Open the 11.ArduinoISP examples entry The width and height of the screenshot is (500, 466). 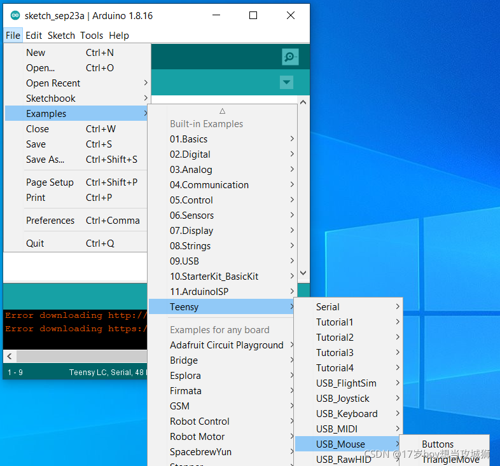pos(222,292)
